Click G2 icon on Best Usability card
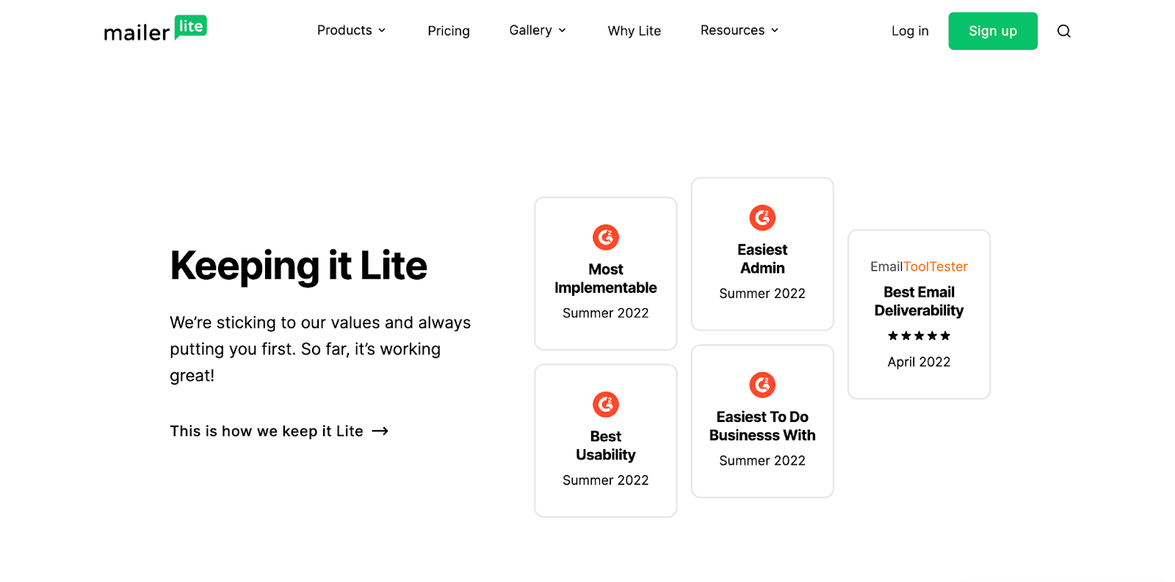The height and width of the screenshot is (582, 1175). [605, 404]
